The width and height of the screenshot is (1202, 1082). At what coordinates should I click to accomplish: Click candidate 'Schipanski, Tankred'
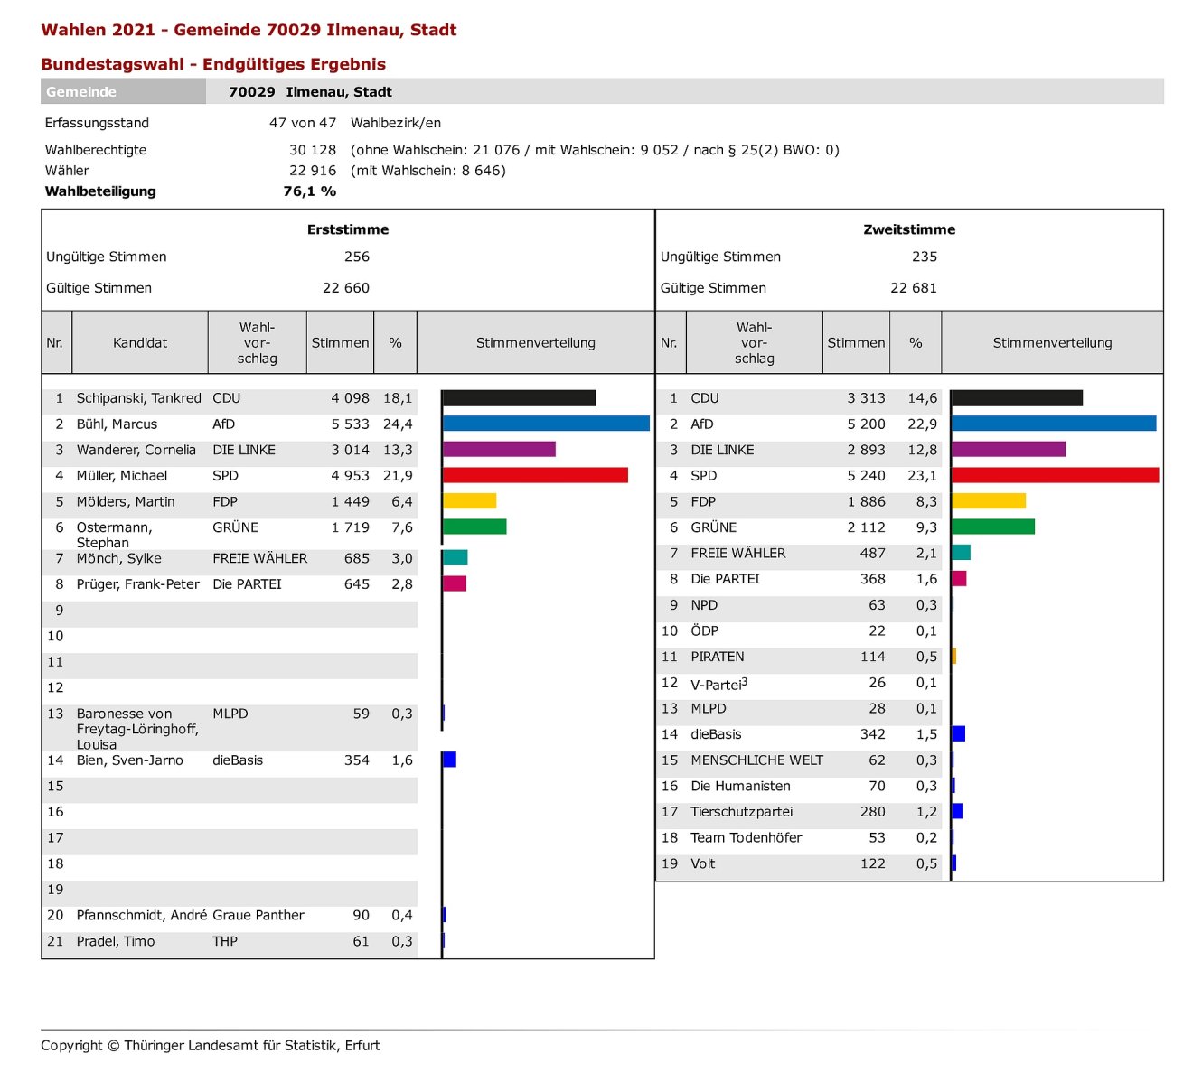pyautogui.click(x=139, y=398)
